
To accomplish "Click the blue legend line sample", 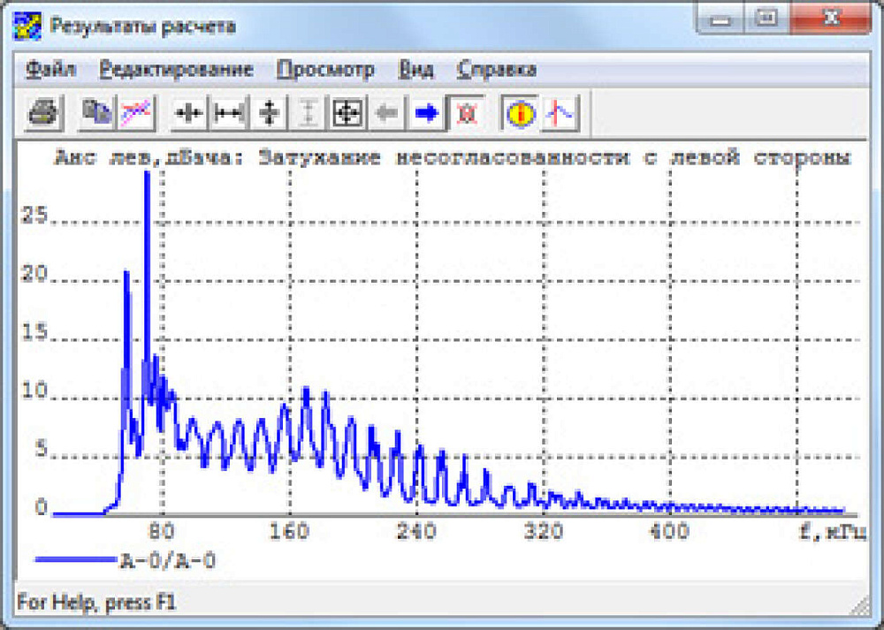I will [75, 559].
